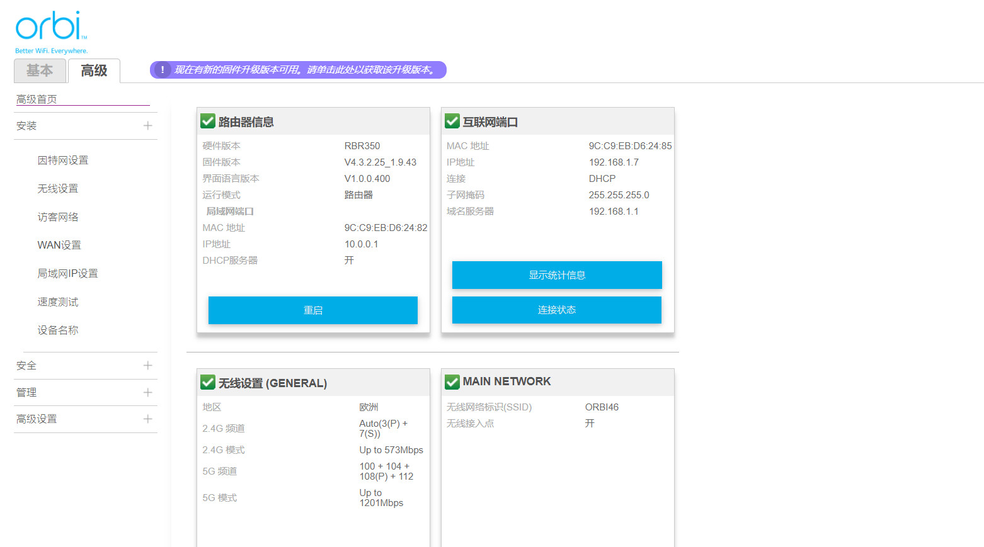Expand the 安装 section in the sidebar
The image size is (984, 547).
[148, 125]
